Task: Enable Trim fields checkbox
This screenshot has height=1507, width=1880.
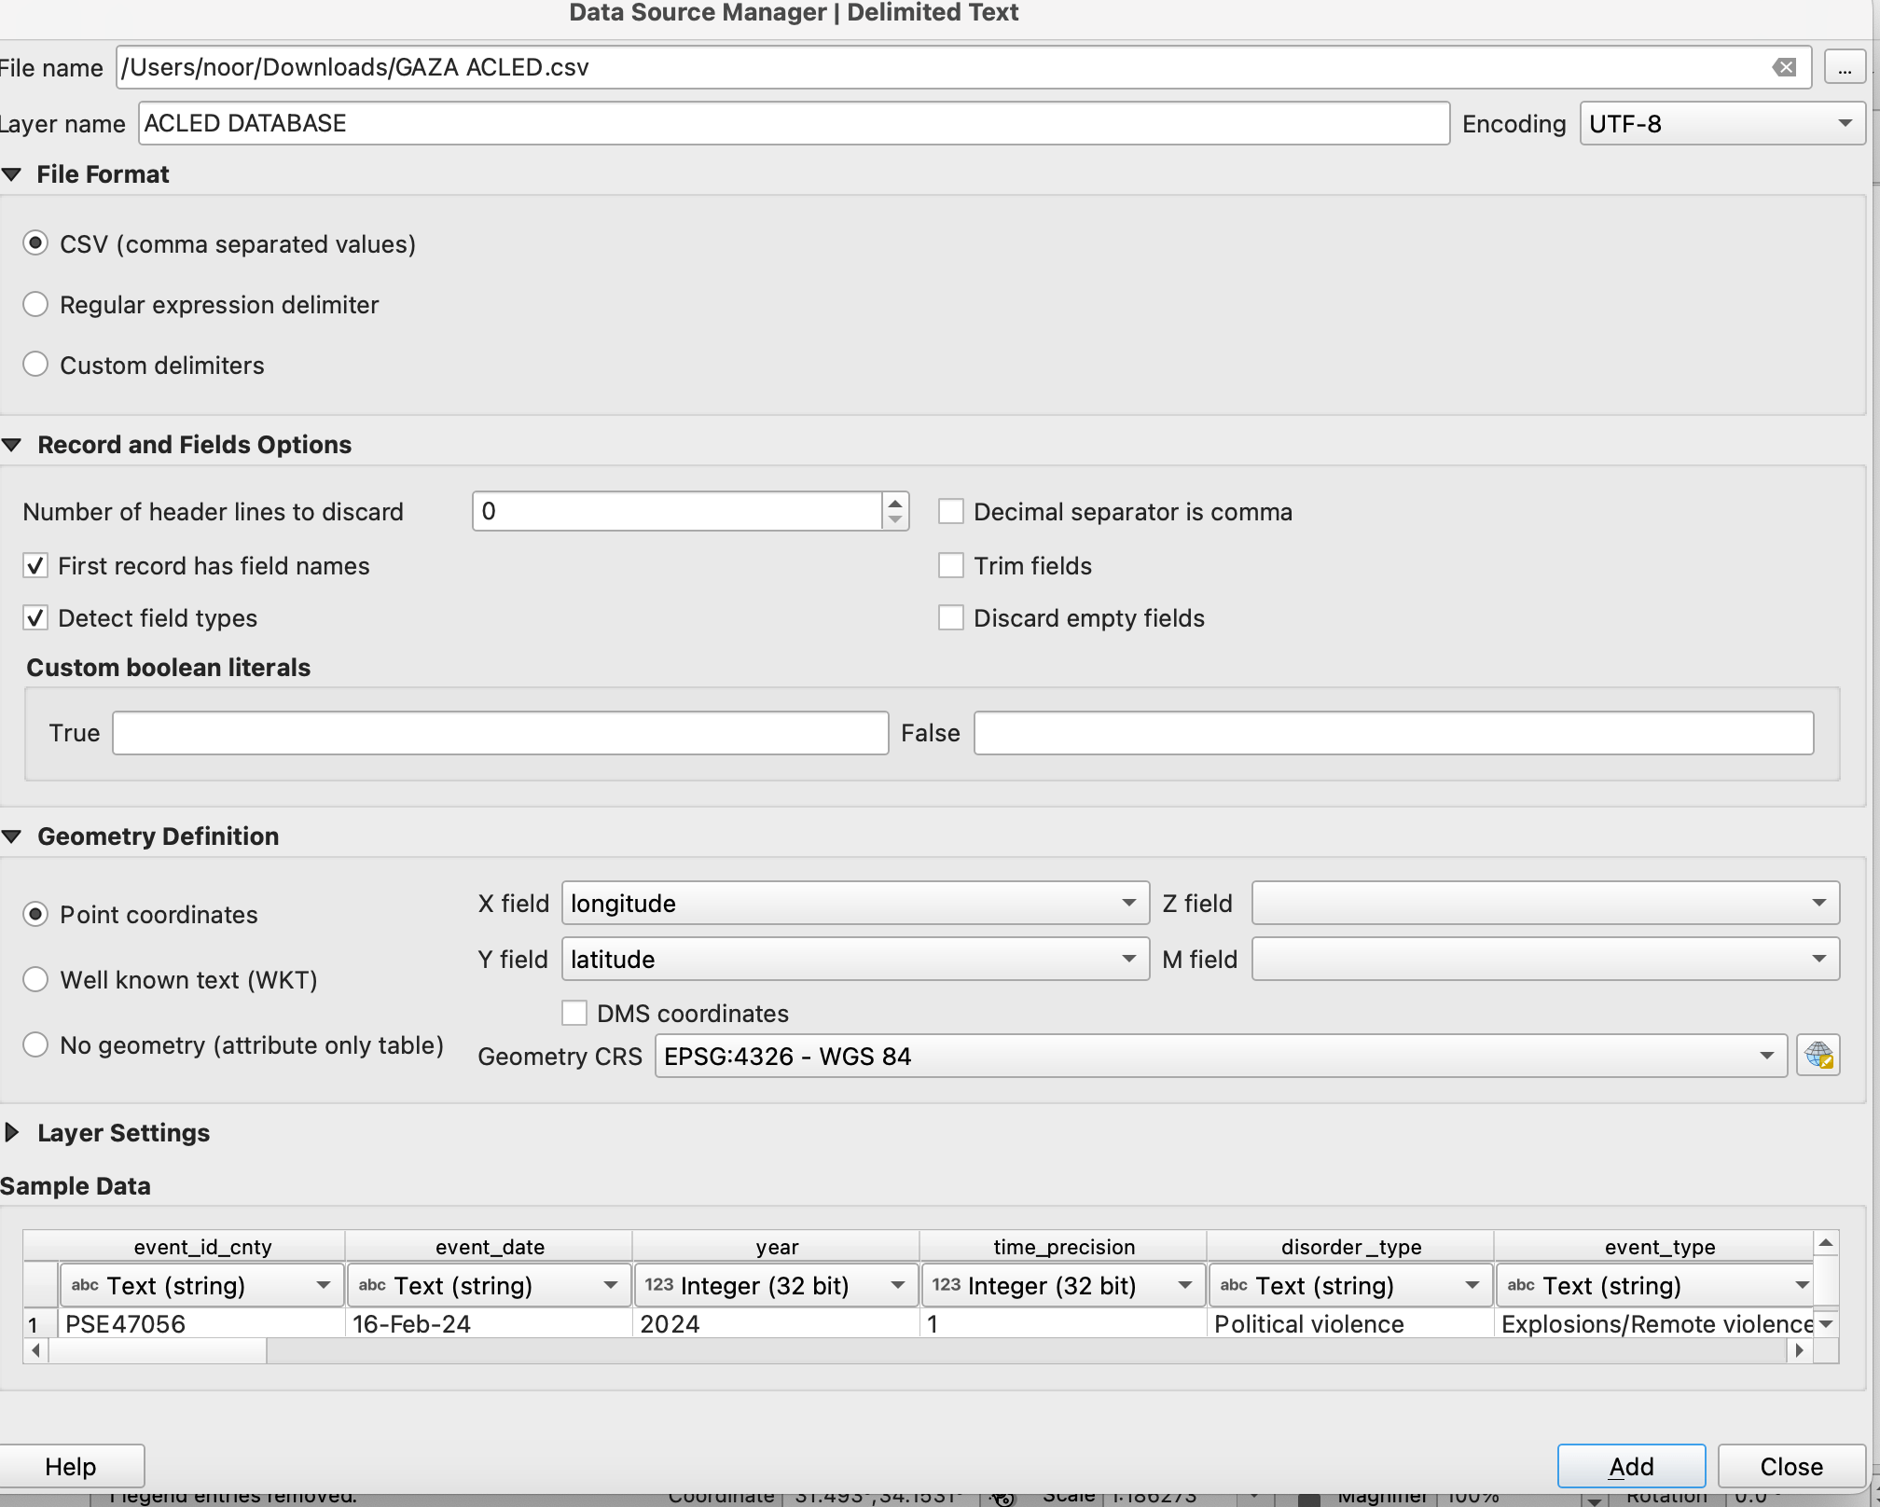Action: click(x=950, y=565)
